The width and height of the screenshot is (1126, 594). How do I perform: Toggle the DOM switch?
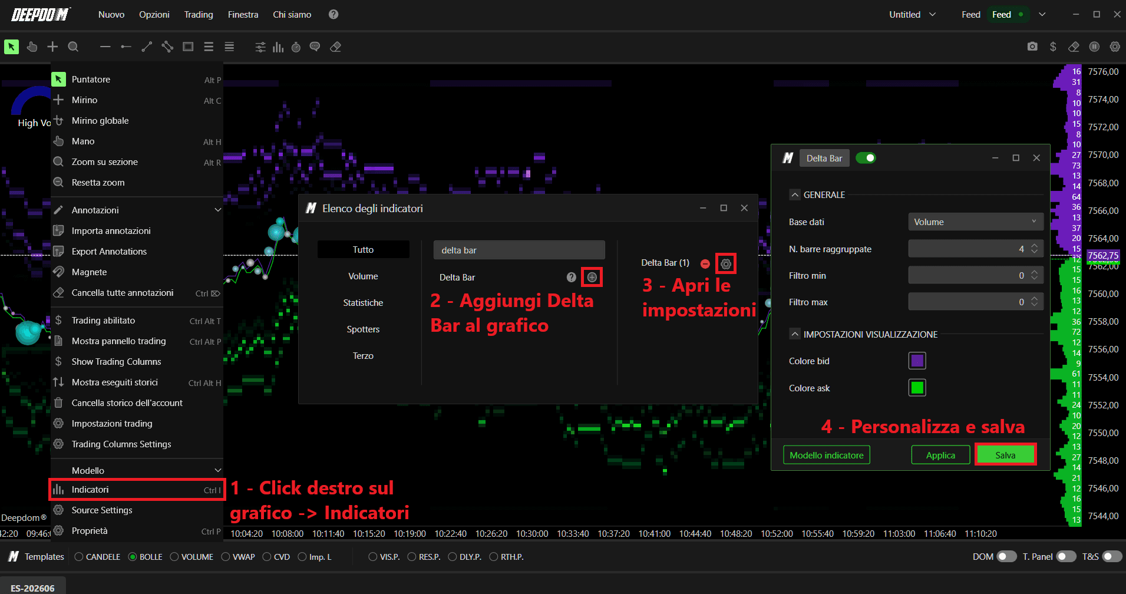coord(1007,556)
